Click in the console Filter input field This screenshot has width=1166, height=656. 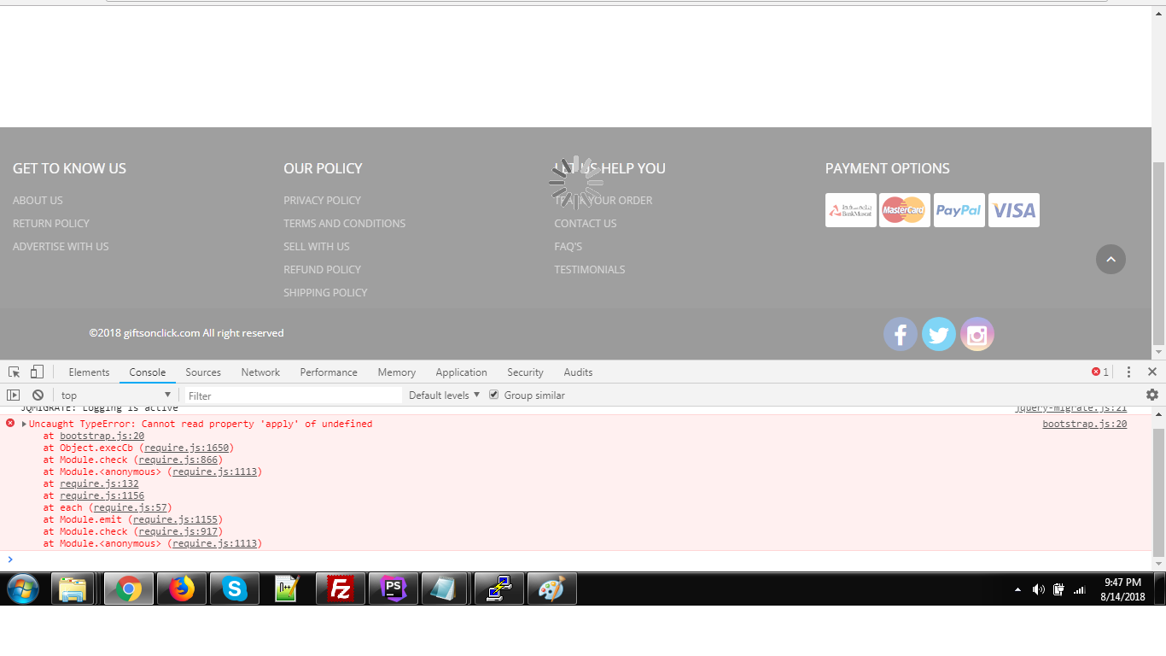(293, 395)
